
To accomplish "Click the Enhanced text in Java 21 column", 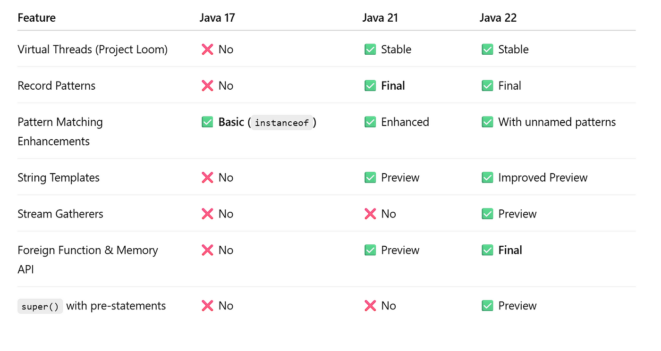I will point(405,122).
